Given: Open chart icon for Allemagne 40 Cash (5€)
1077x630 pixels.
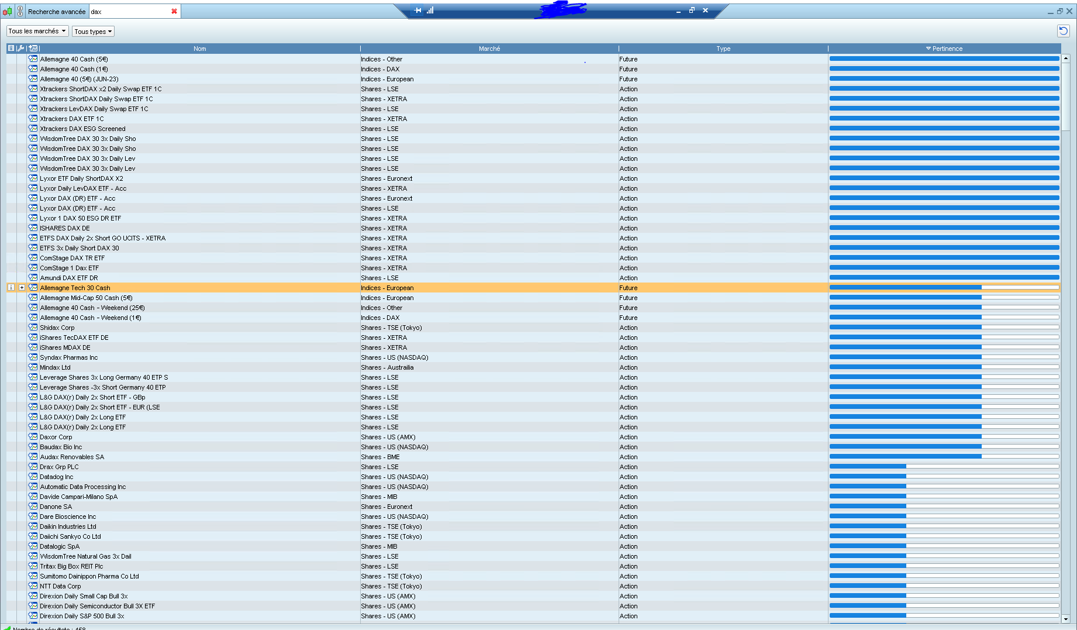Looking at the screenshot, I should (x=33, y=59).
